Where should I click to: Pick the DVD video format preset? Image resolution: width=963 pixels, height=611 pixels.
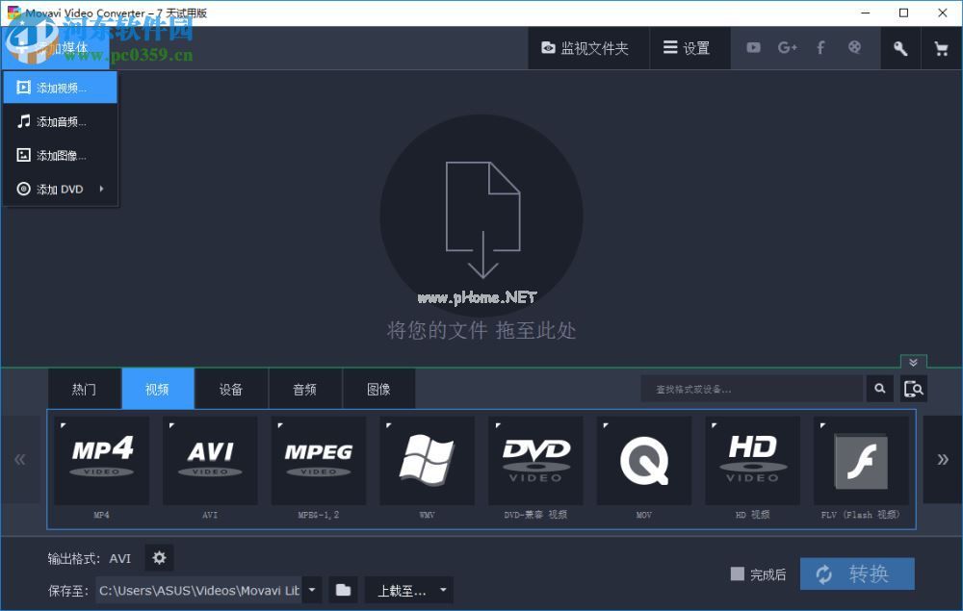(x=535, y=460)
